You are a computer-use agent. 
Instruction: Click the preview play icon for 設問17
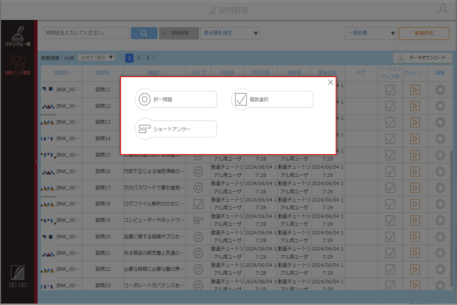click(415, 188)
